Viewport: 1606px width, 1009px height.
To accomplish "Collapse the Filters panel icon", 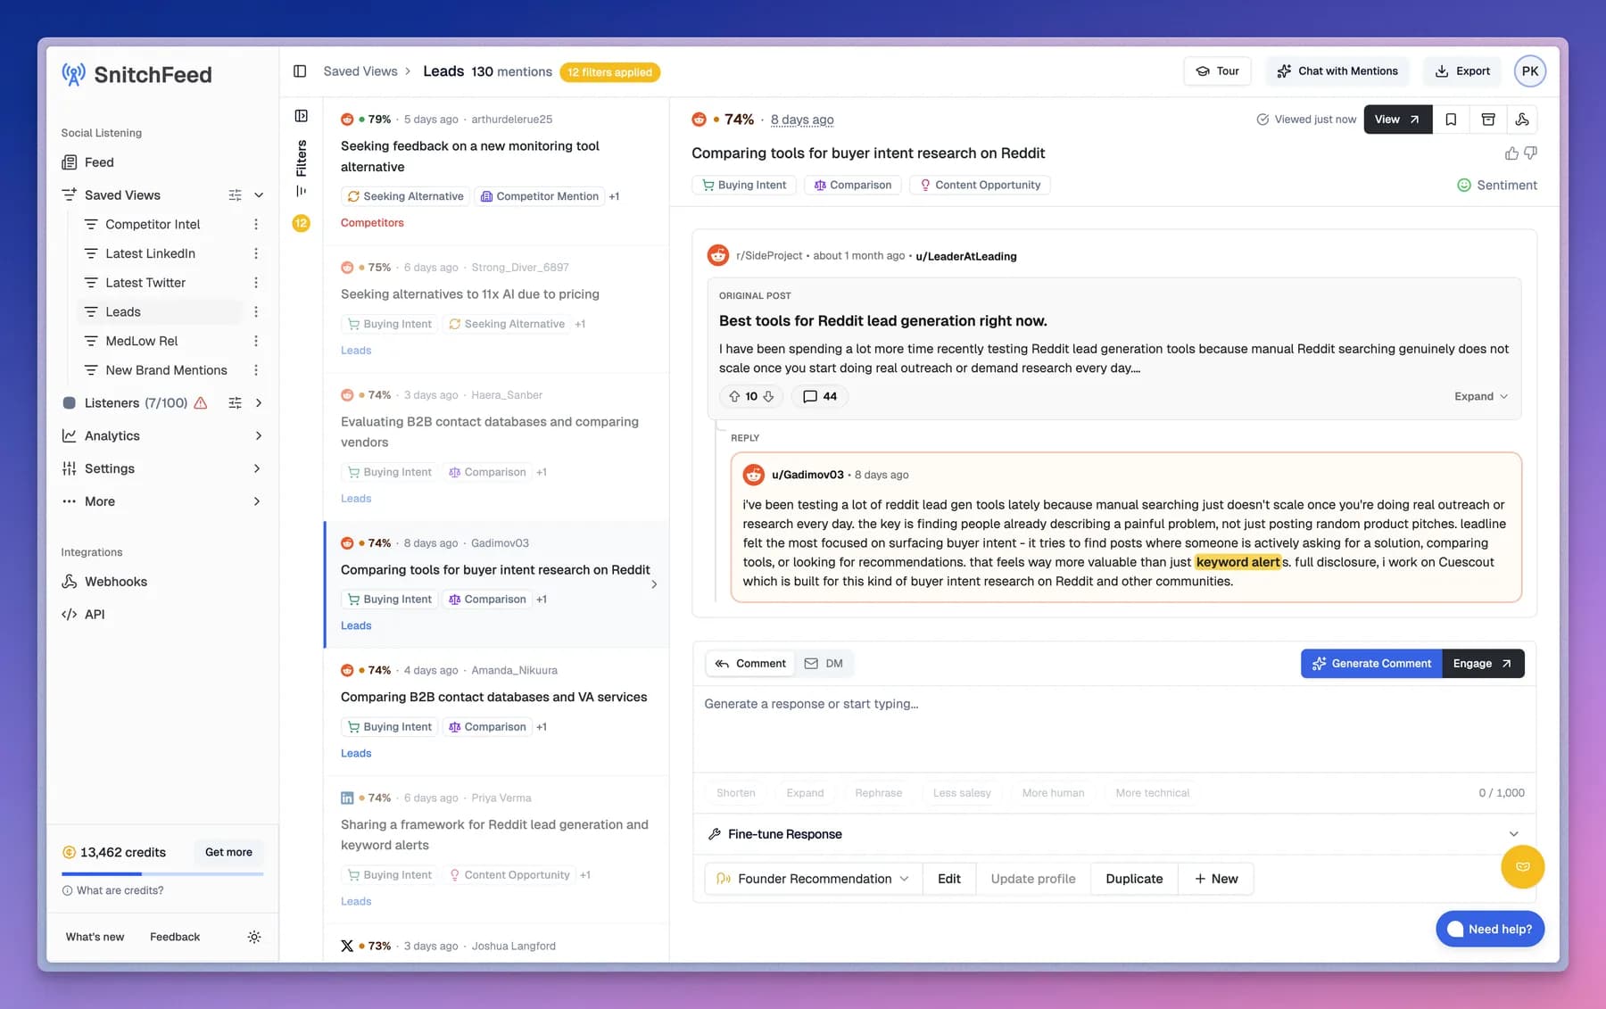I will (x=302, y=116).
